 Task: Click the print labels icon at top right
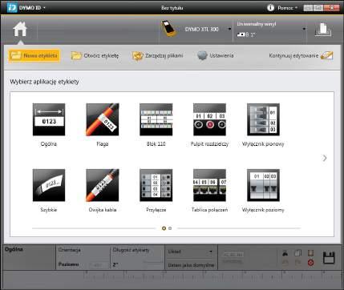(323, 30)
